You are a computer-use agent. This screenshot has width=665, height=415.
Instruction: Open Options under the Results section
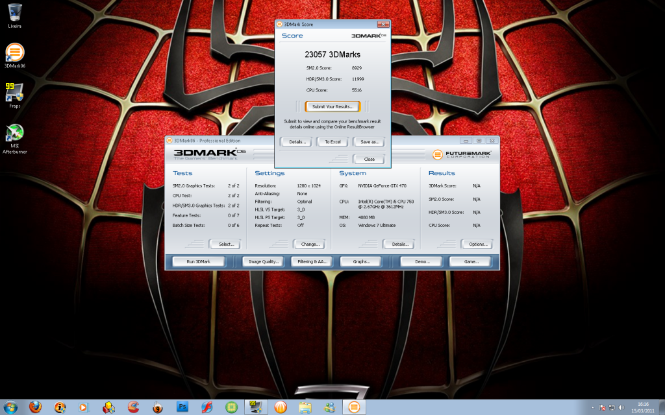[x=478, y=244]
